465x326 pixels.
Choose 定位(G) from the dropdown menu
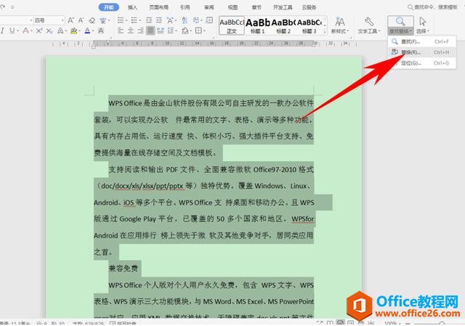tap(421, 63)
